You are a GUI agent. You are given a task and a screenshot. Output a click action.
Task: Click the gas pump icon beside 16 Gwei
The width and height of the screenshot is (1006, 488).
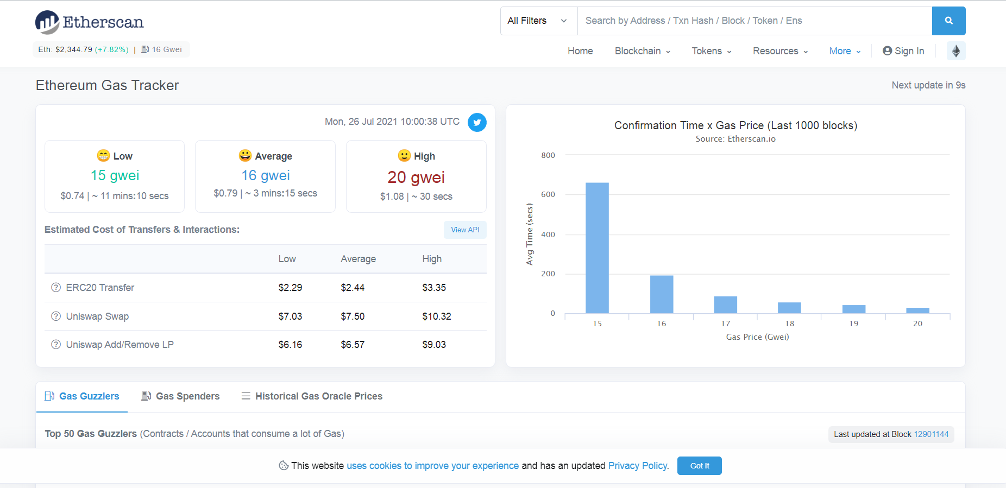tap(145, 49)
